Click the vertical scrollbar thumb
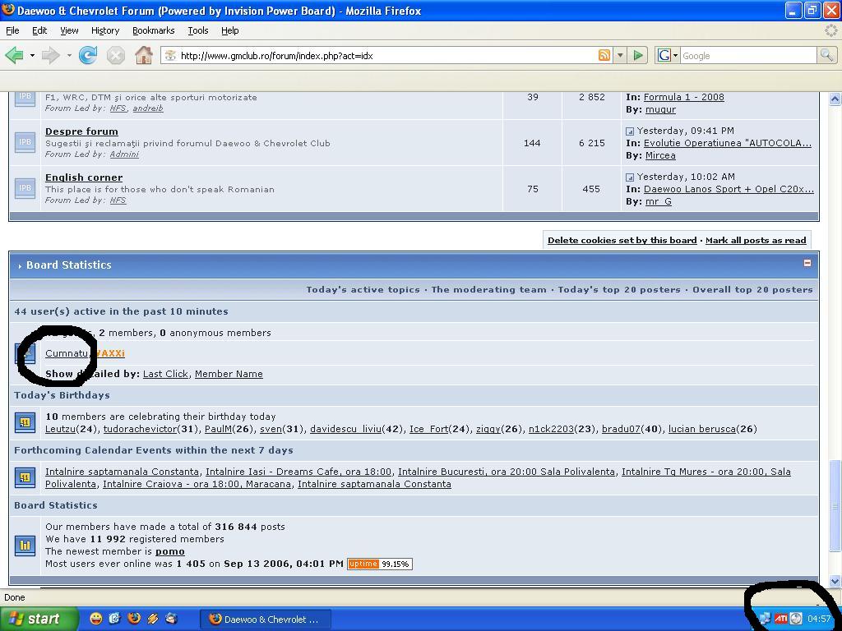 click(835, 505)
